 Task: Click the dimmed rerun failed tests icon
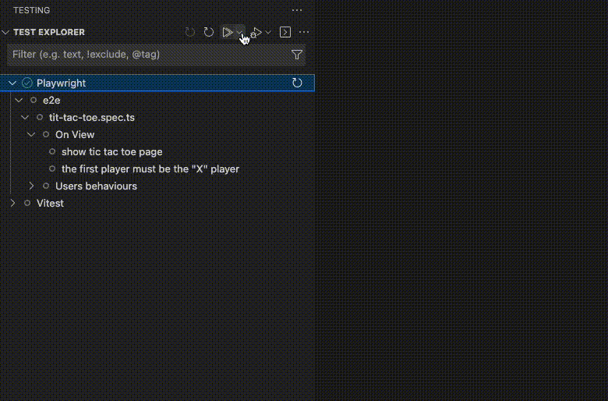tap(190, 32)
